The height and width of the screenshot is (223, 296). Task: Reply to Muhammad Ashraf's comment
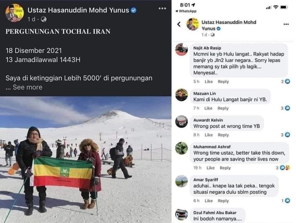click(225, 168)
